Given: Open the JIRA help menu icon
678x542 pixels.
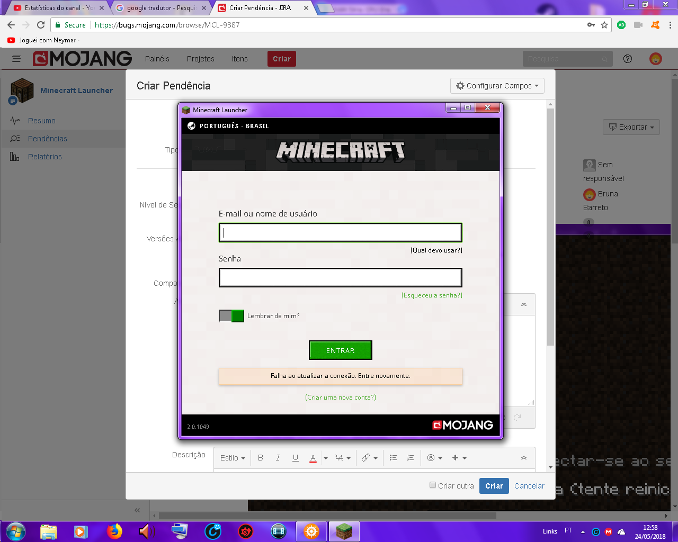Looking at the screenshot, I should pyautogui.click(x=628, y=59).
